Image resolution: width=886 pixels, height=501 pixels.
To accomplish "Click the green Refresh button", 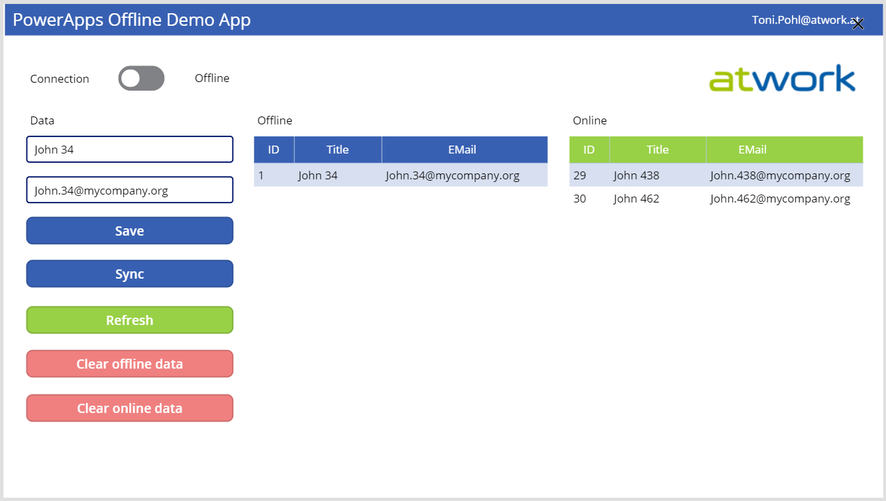I will coord(130,320).
